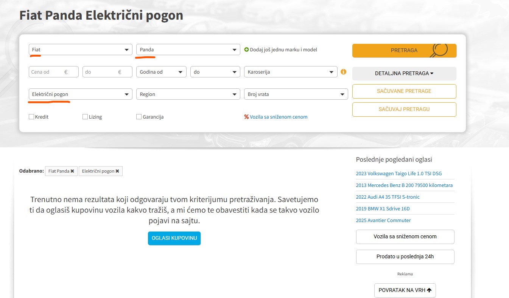This screenshot has width=509, height=298.
Task: Open the Panda model dropdown
Action: (188, 49)
